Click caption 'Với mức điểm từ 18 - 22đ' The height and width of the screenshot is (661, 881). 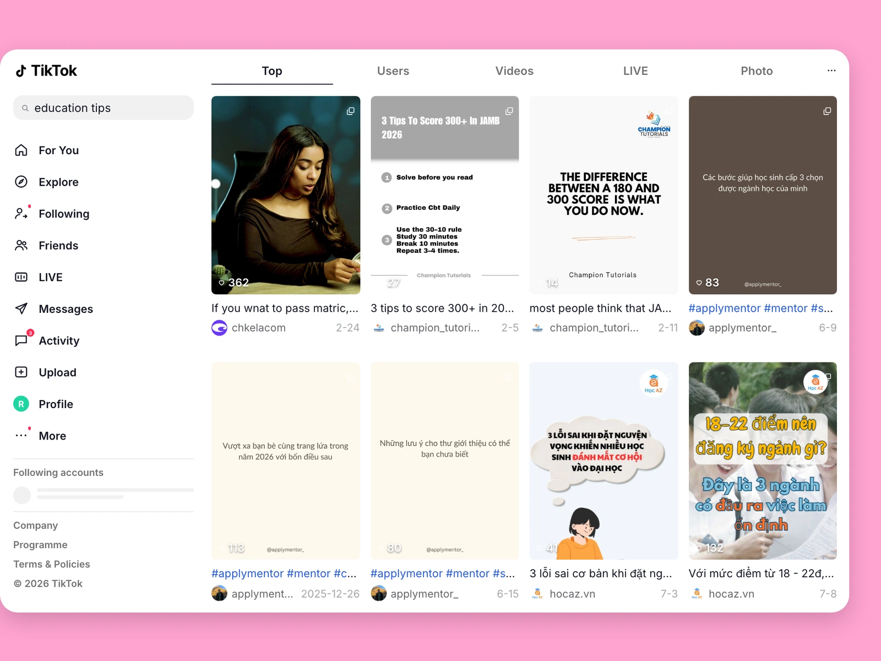(761, 573)
